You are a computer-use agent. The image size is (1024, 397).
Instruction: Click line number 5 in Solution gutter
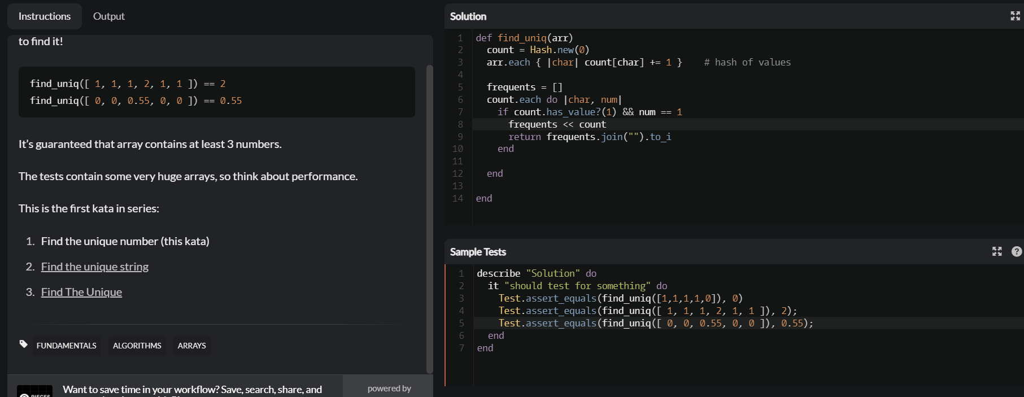[460, 87]
